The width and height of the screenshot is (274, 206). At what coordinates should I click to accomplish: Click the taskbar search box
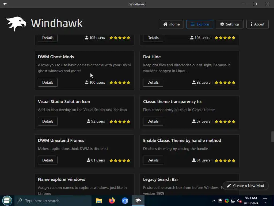point(53,201)
